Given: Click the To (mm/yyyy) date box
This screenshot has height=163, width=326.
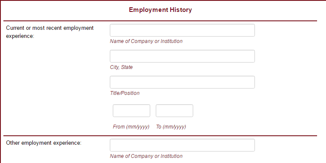Looking at the screenshot, I should coord(174,111).
